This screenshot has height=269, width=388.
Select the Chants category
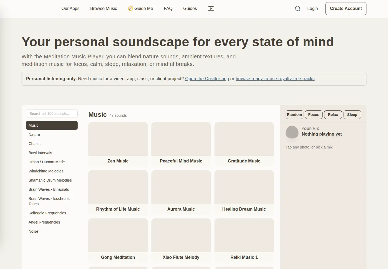tap(52, 144)
